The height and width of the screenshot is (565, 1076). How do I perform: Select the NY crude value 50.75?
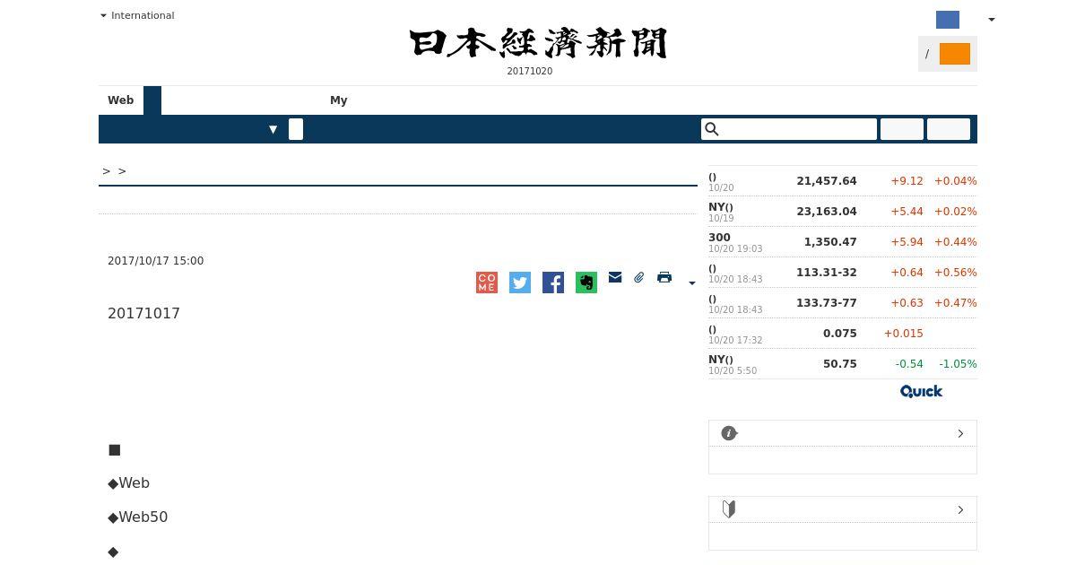840,363
